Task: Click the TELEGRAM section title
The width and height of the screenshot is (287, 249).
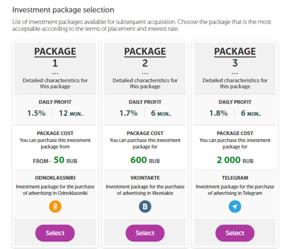Action: [235, 178]
